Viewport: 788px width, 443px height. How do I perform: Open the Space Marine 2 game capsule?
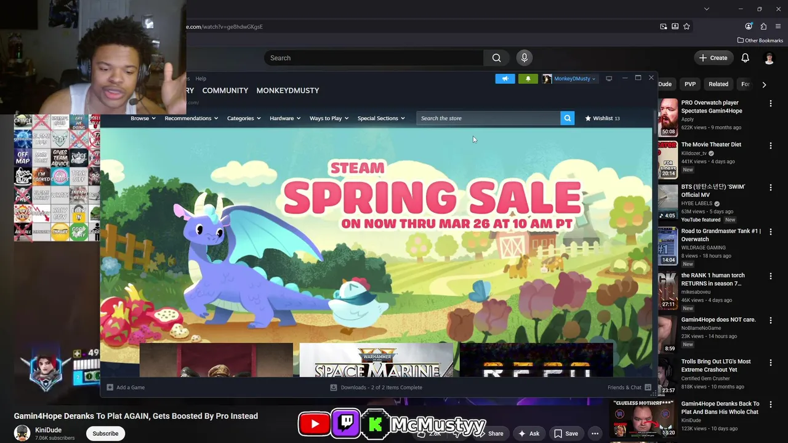376,361
